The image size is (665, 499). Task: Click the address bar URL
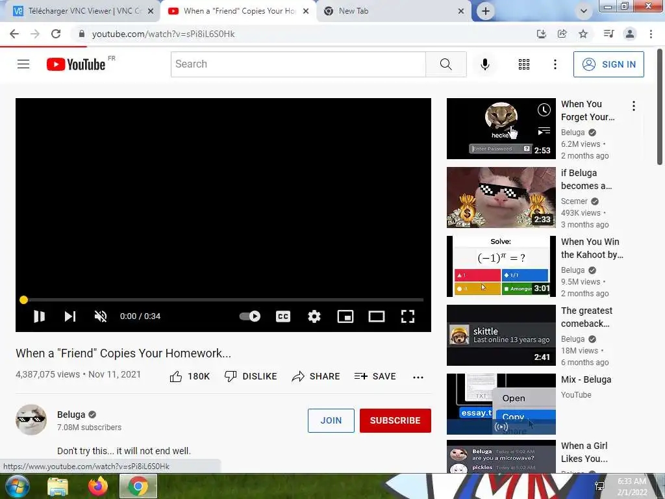pyautogui.click(x=163, y=34)
